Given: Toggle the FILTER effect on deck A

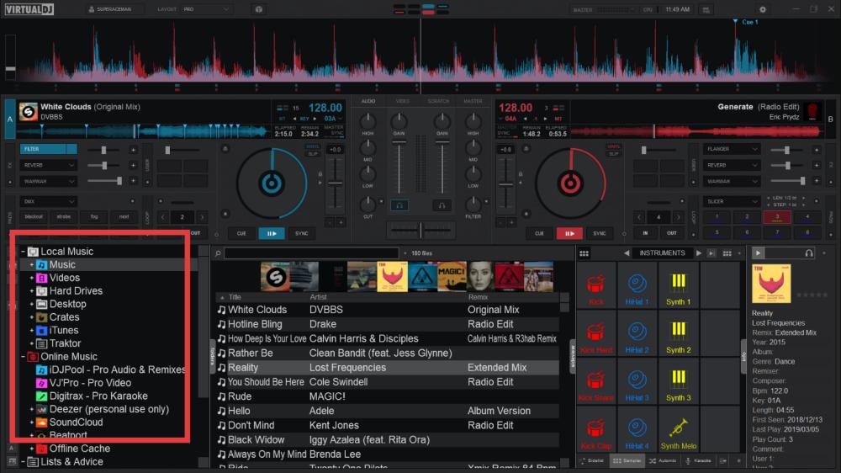Looking at the screenshot, I should (x=48, y=149).
